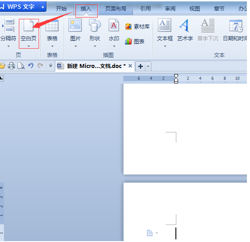Switch to the 页面布局 tab
This screenshot has width=250, height=242.
116,9
